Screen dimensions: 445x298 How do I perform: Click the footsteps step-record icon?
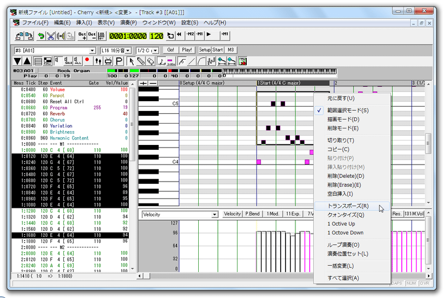tap(98, 61)
